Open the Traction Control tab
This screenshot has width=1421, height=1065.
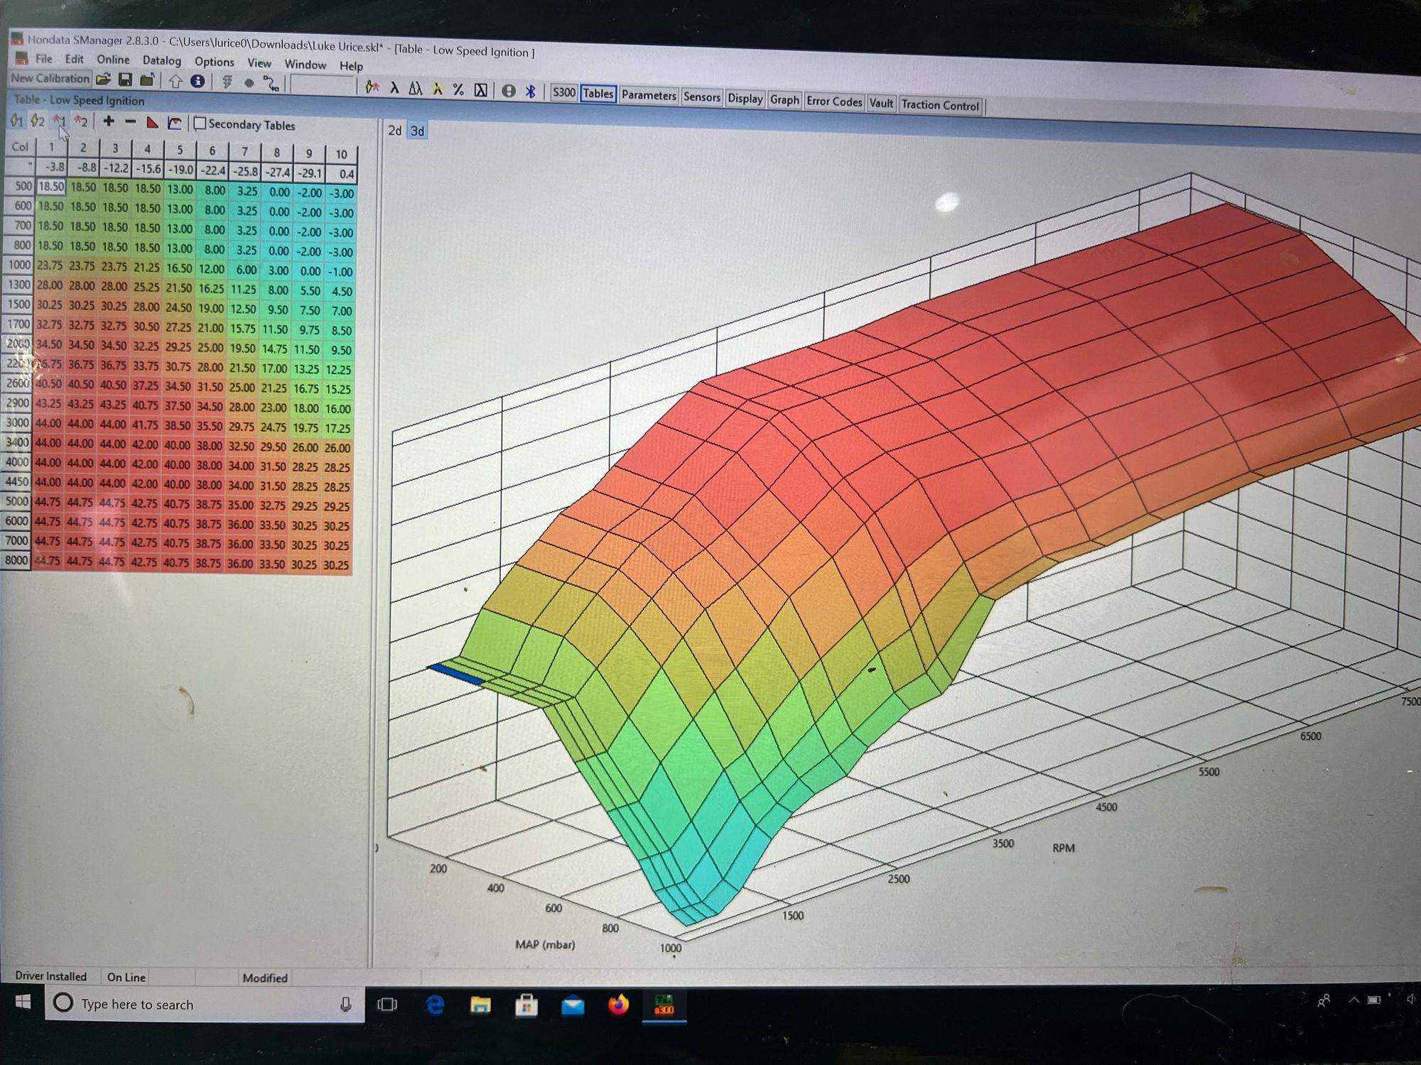coord(939,105)
